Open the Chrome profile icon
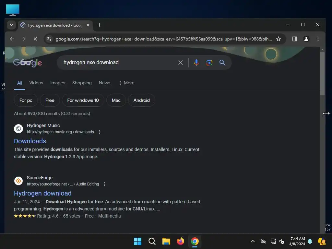The image size is (332, 249). coord(306,39)
